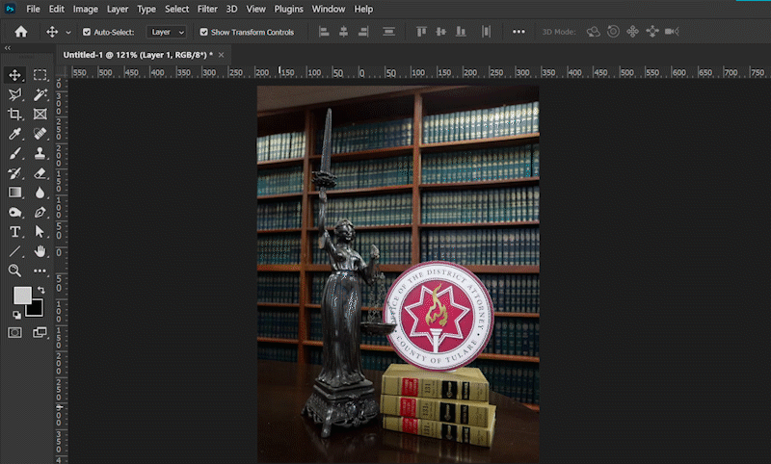The image size is (771, 464).
Task: Open the Filter menu
Action: [x=207, y=9]
